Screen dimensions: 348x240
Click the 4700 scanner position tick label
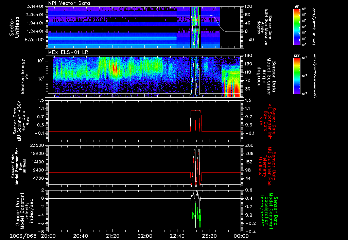[39, 178]
